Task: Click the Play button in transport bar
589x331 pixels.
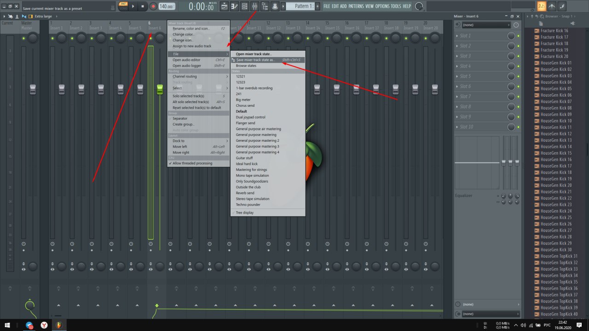Action: click(133, 6)
